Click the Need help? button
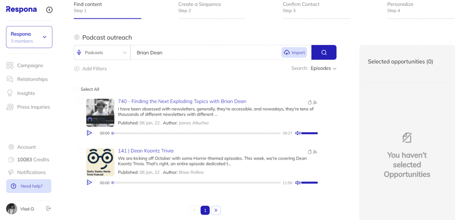The image size is (469, 220). click(29, 186)
